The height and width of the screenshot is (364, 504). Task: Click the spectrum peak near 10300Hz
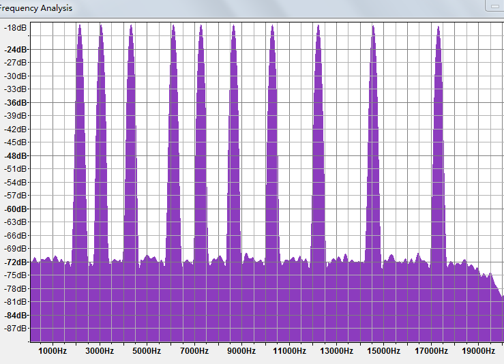273,145
